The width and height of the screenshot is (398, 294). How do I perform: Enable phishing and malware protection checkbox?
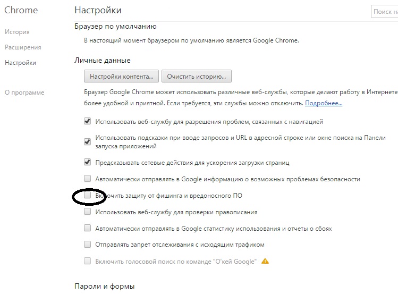(87, 196)
